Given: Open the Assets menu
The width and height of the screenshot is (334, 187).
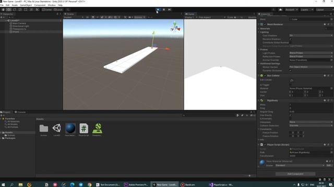Looking at the screenshot, I should click(15, 5).
